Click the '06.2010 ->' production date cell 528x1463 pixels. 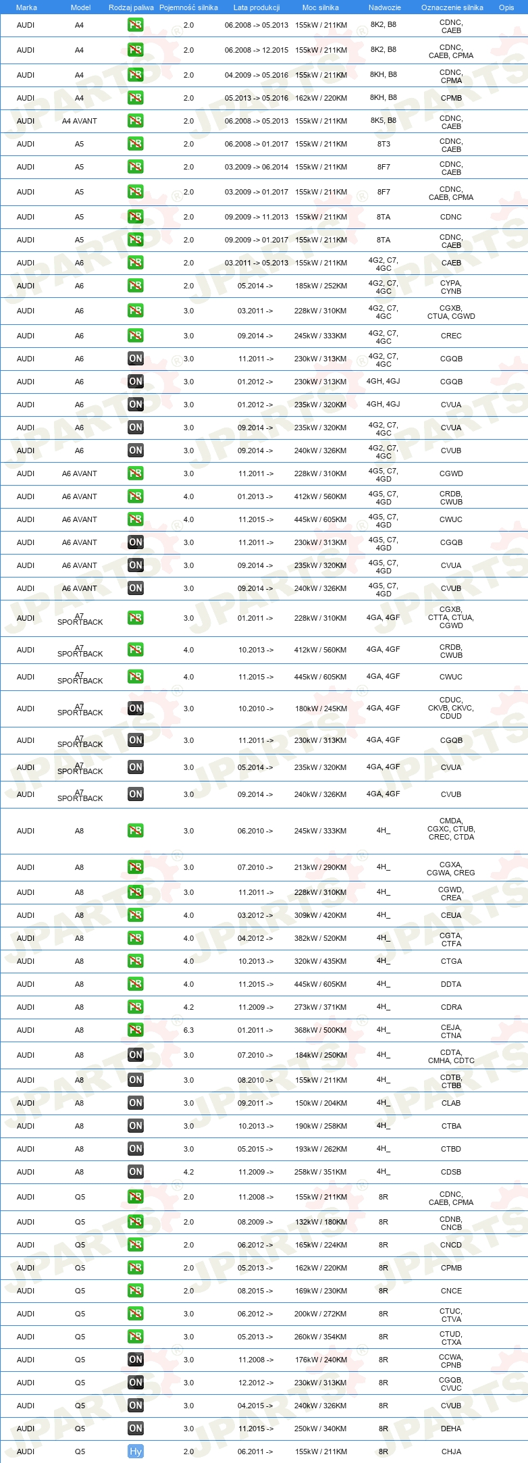255,831
